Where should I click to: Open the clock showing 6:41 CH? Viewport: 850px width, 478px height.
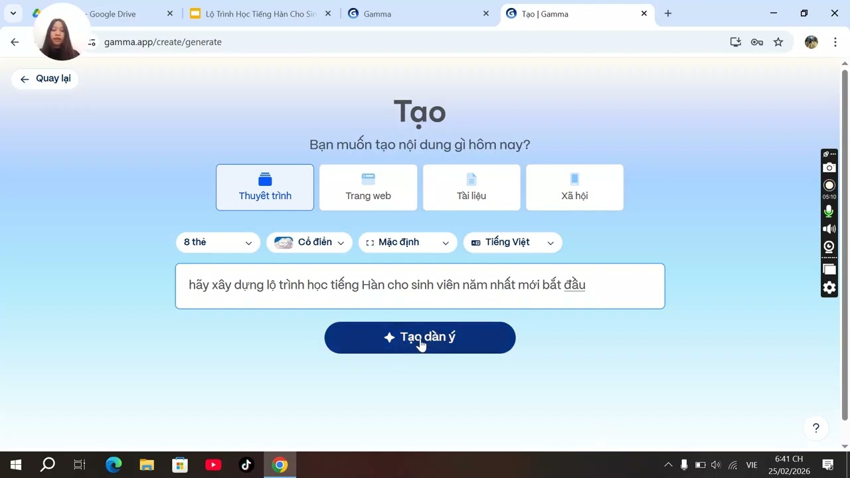789,465
